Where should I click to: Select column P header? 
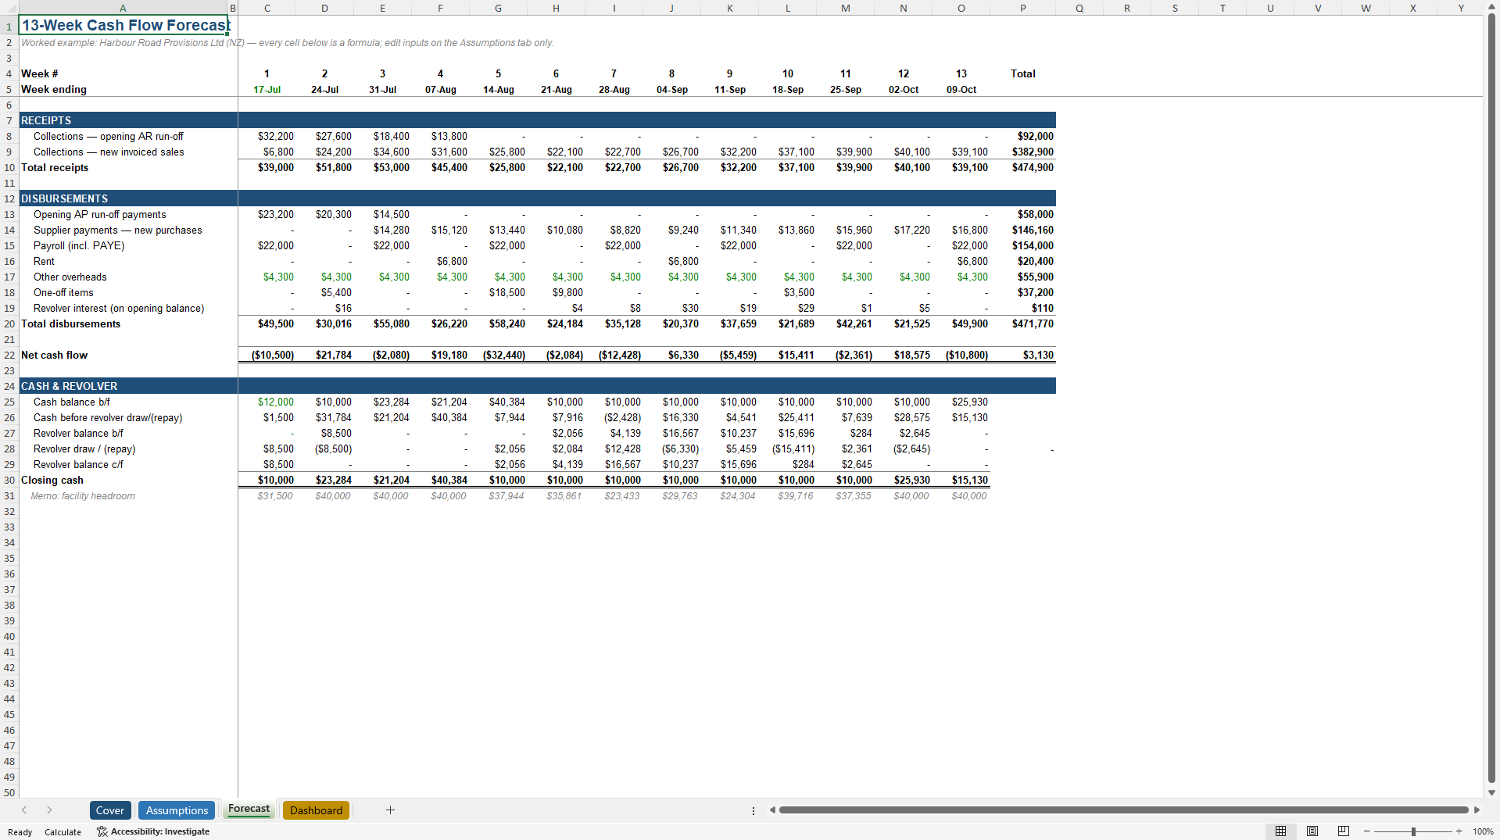pyautogui.click(x=1023, y=8)
